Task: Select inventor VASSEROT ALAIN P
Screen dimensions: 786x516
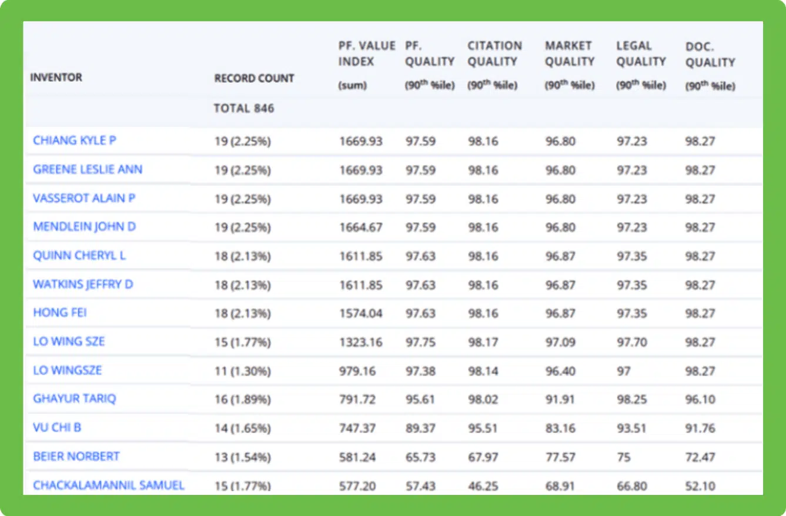Action: click(84, 198)
